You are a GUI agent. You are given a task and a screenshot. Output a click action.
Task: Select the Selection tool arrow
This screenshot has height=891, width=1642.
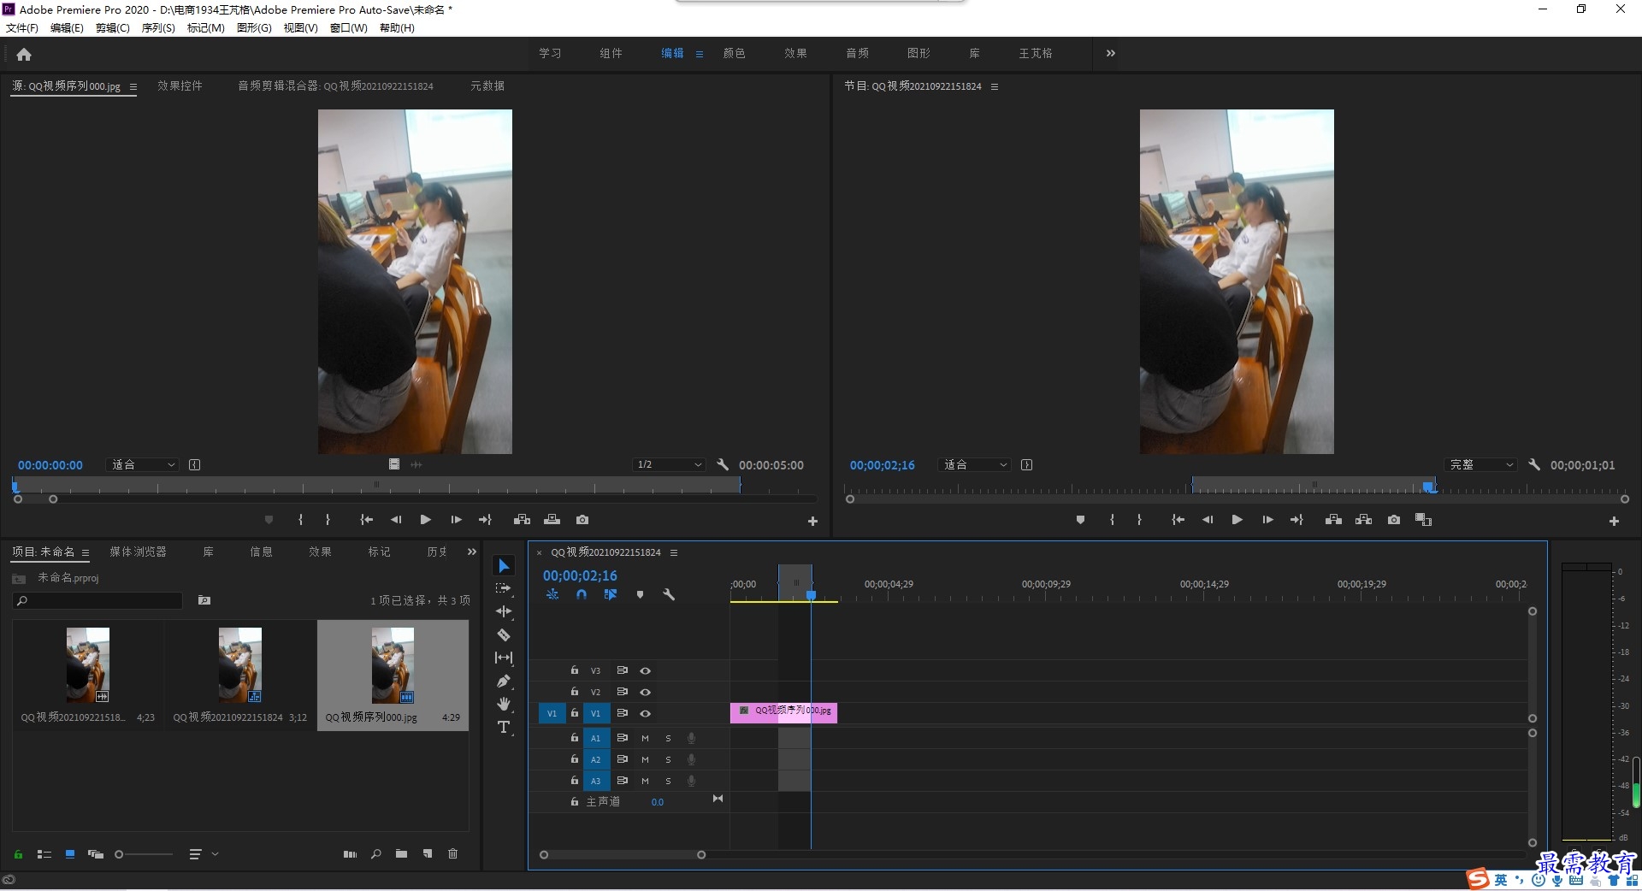[x=504, y=566]
